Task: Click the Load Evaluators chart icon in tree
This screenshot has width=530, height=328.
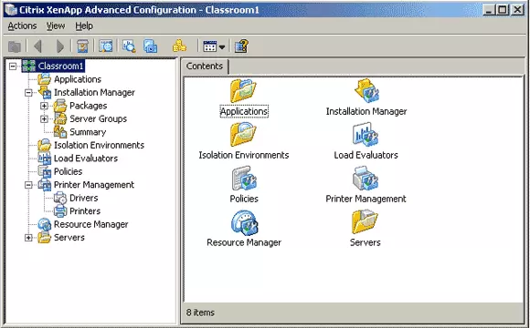Action: point(44,159)
